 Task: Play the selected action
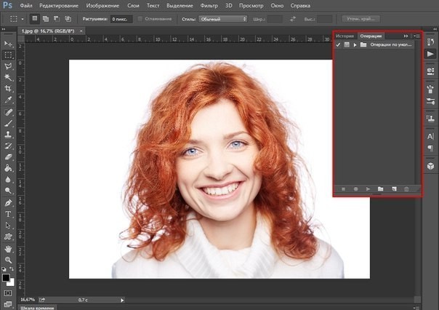(368, 189)
